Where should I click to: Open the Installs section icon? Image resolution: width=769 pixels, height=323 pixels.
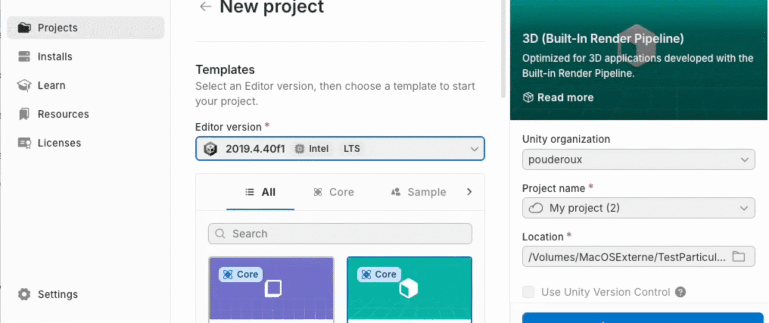pos(24,56)
